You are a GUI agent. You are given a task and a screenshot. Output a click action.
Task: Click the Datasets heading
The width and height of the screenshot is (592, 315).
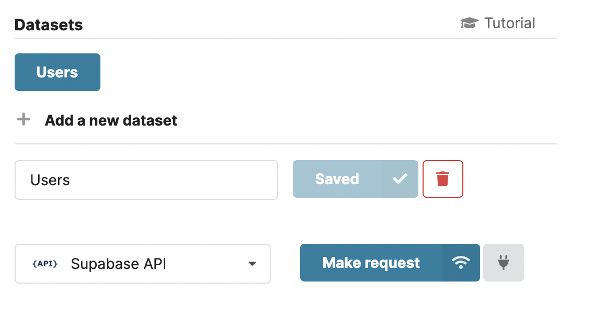(x=49, y=25)
